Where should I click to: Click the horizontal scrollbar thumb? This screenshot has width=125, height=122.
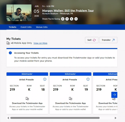point(55,118)
